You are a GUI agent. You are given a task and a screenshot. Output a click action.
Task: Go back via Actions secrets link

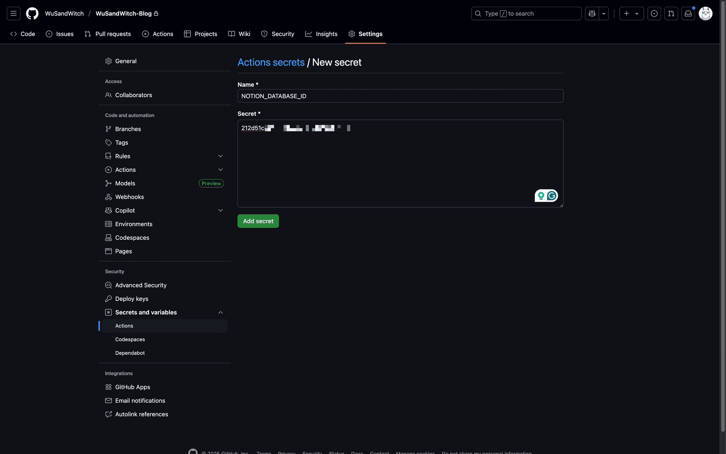click(x=271, y=62)
